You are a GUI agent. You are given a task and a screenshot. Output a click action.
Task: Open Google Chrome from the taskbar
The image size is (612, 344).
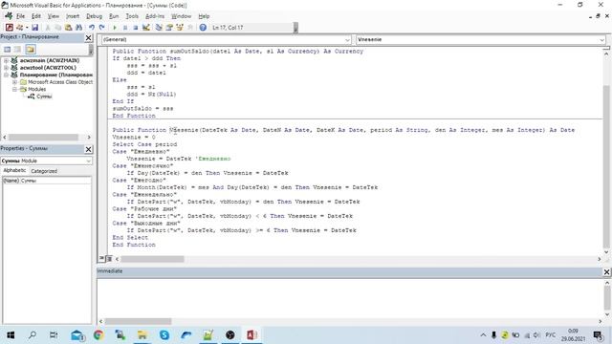point(98,335)
